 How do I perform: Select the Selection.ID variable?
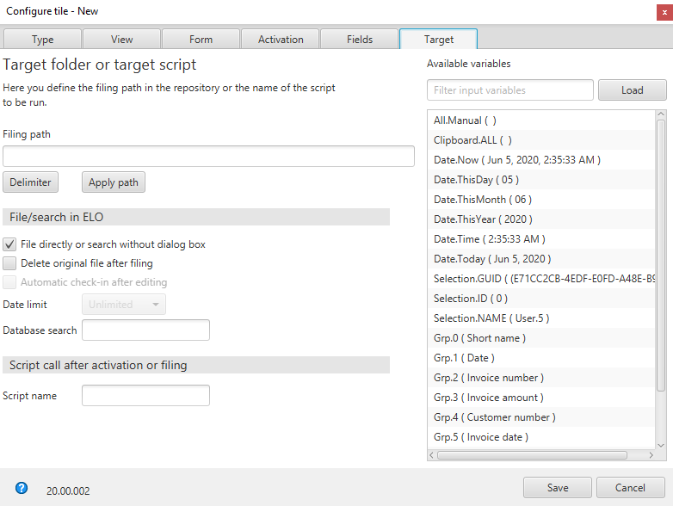point(541,299)
